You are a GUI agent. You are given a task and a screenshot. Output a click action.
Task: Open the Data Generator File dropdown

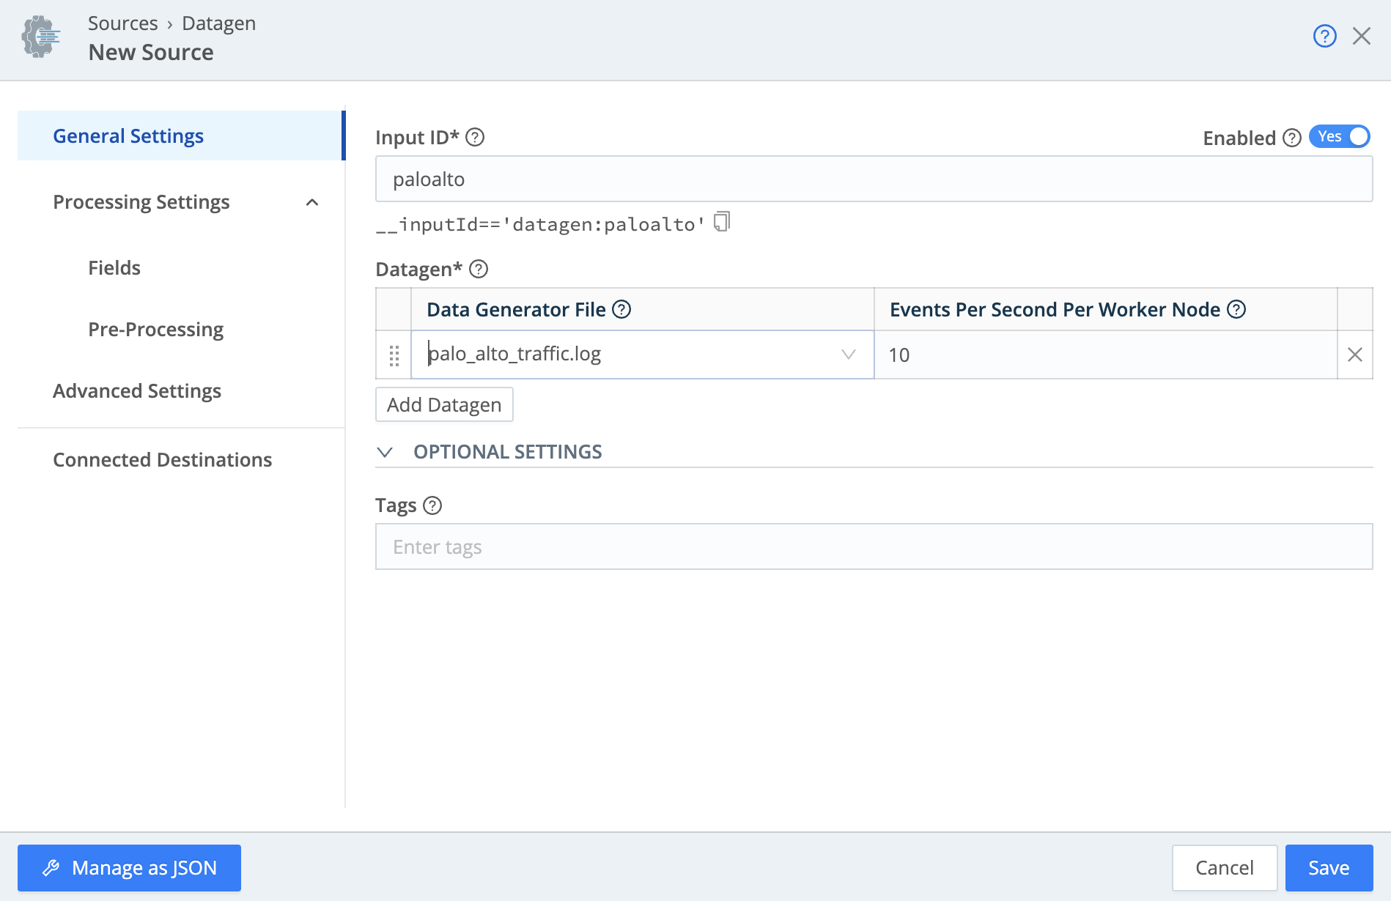pyautogui.click(x=848, y=355)
